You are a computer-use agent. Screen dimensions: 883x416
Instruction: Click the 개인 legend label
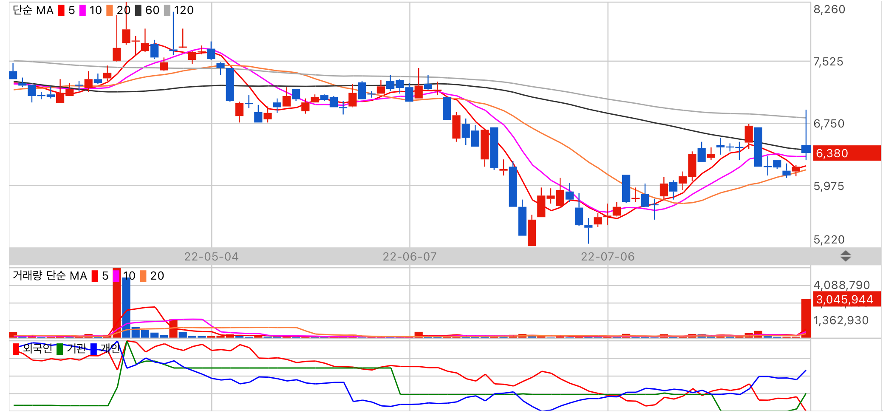pyautogui.click(x=110, y=349)
